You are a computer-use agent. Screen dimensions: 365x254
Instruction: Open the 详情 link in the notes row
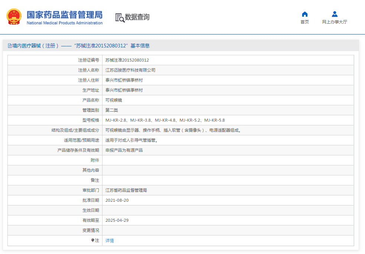[x=110, y=241]
